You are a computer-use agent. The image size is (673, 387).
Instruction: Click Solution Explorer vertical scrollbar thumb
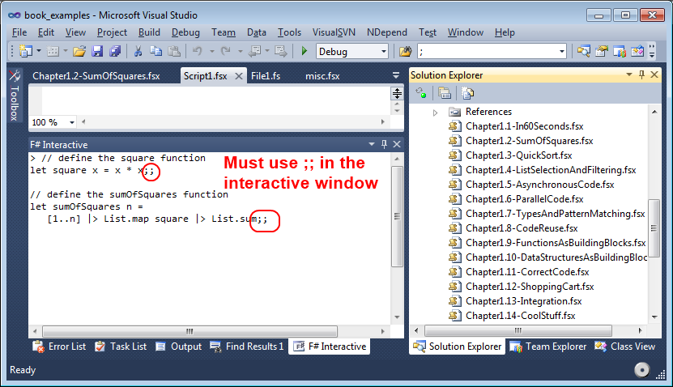pyautogui.click(x=654, y=228)
